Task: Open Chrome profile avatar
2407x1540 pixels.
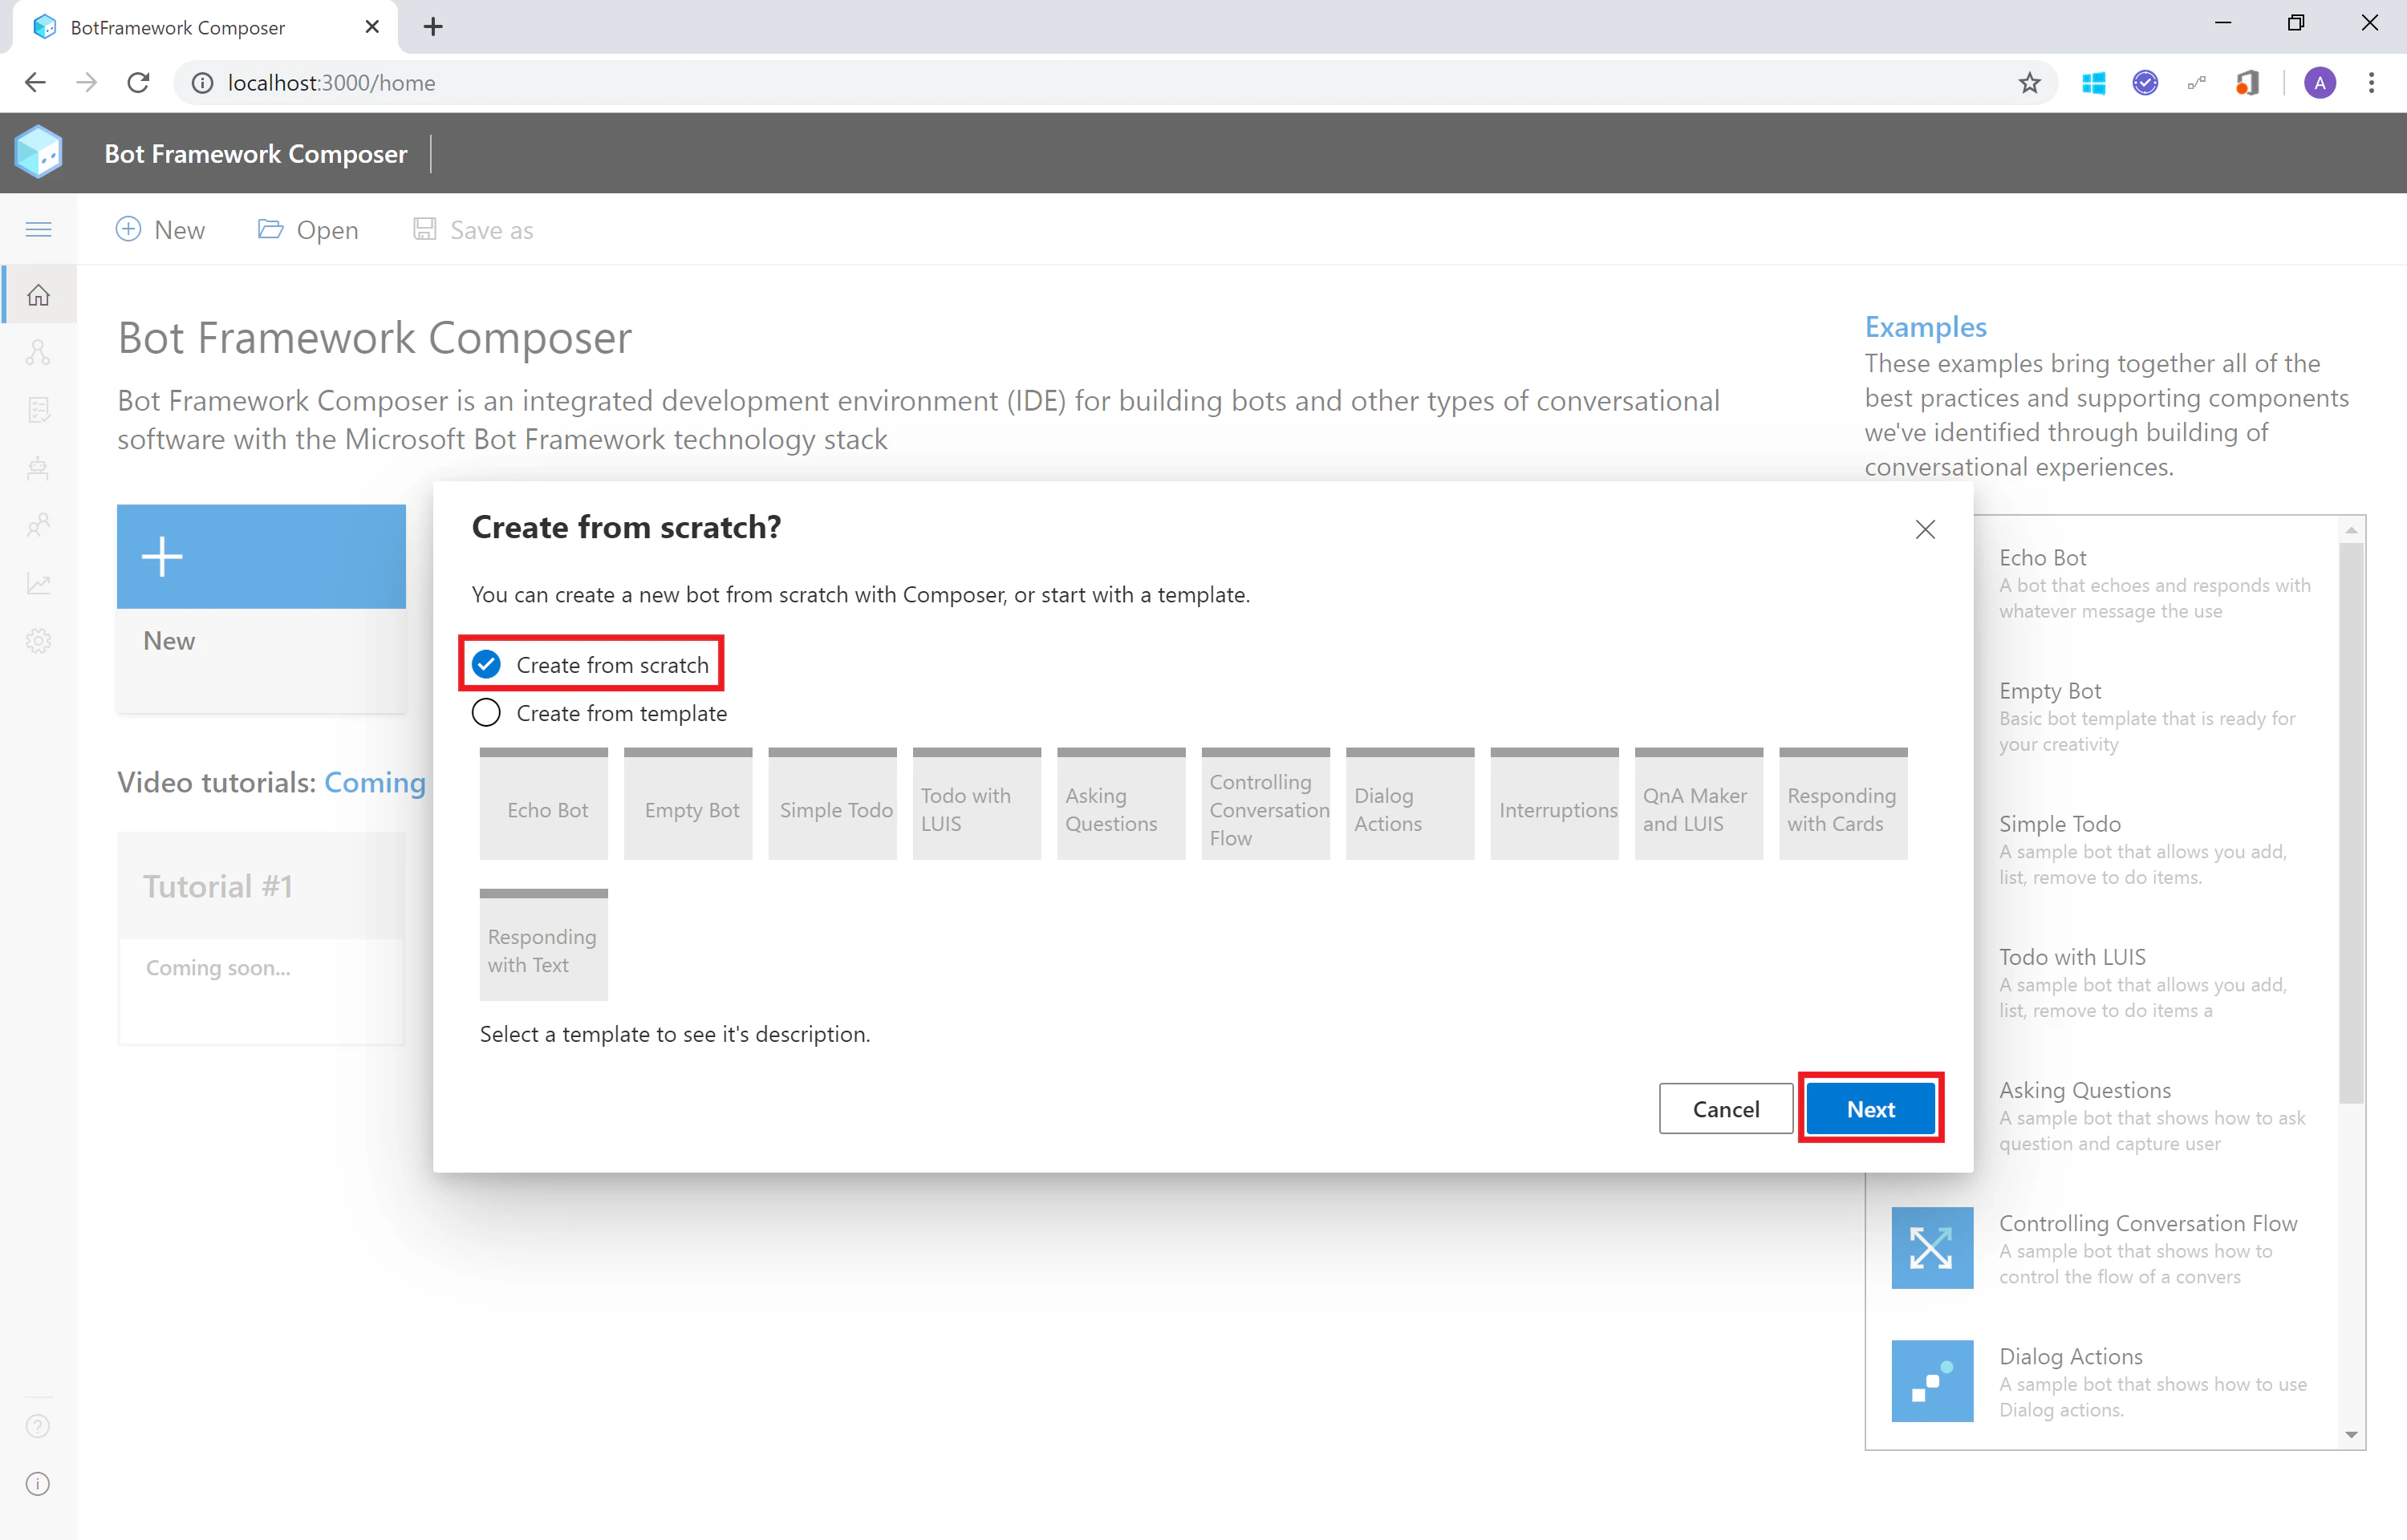Action: click(2319, 83)
